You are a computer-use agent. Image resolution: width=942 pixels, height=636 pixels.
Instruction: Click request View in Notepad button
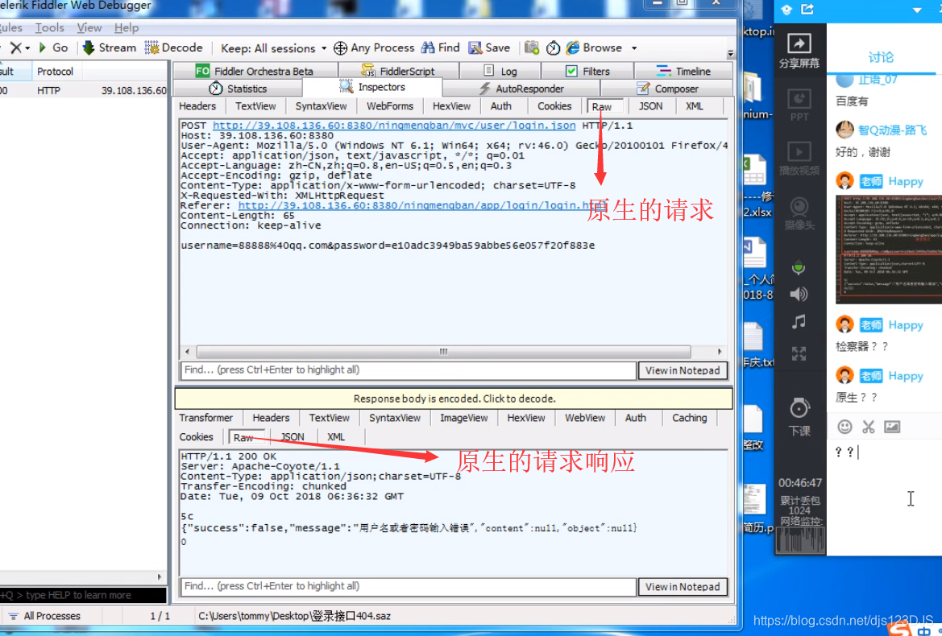click(x=683, y=370)
